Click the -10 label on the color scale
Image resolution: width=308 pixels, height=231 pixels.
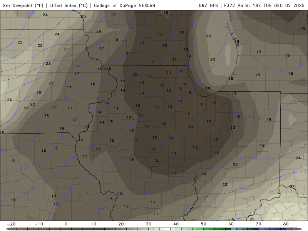pyautogui.click(x=38, y=224)
